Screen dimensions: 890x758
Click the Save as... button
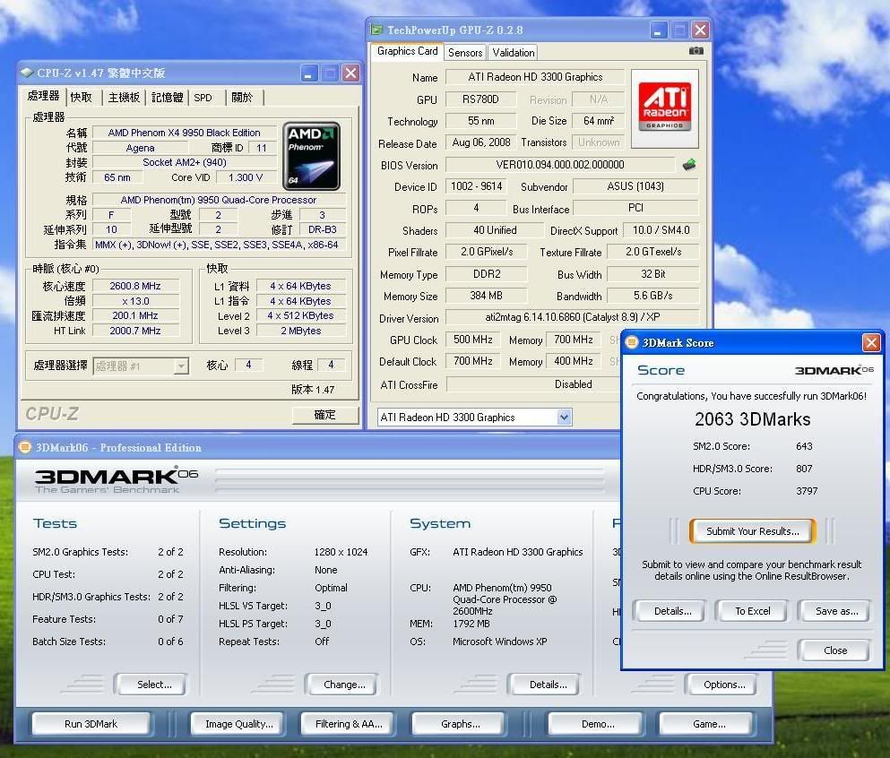836,611
